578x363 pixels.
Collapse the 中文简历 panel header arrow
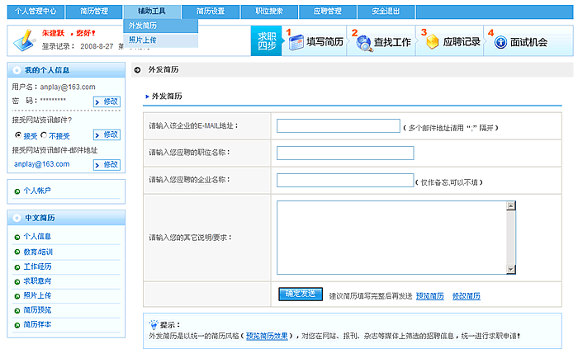[x=17, y=218]
